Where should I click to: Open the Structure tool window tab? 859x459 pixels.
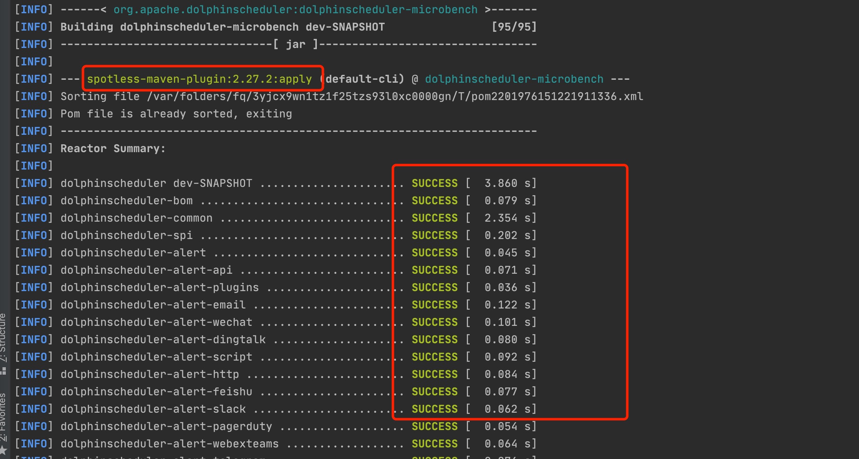(x=3, y=337)
